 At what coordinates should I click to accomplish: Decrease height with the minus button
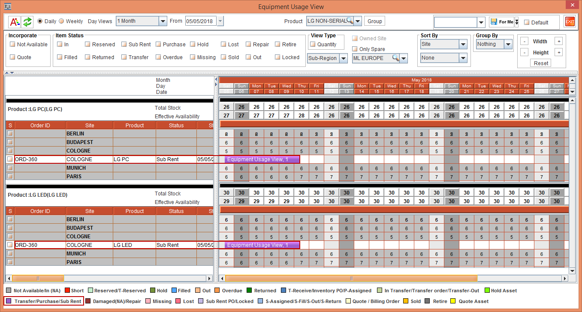pos(524,52)
